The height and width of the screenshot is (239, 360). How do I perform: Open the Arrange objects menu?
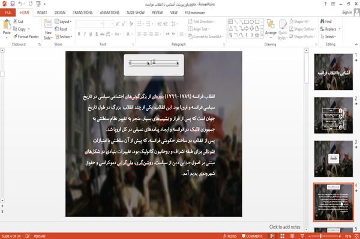[271, 28]
